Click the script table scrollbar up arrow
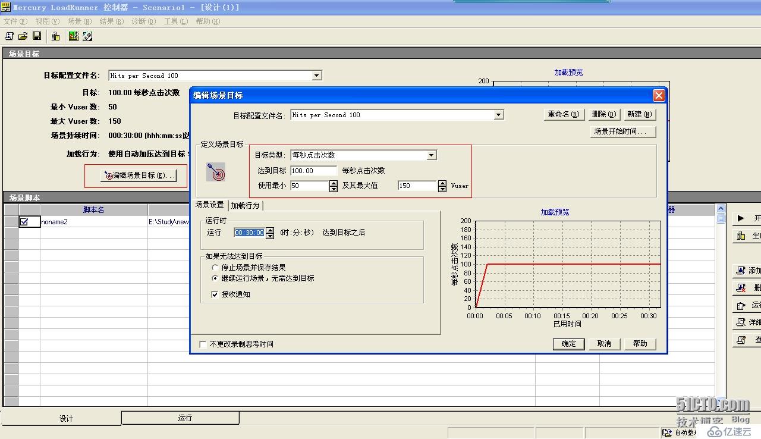761x439 pixels. coord(721,208)
